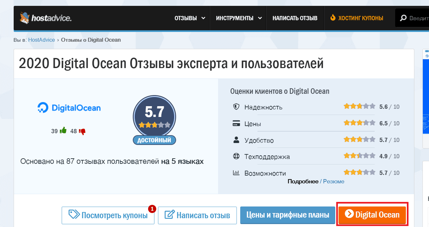The image size is (429, 227).
Task: Open the ХОСТИНГ КУПОНЫ menu item
Action: point(357,18)
